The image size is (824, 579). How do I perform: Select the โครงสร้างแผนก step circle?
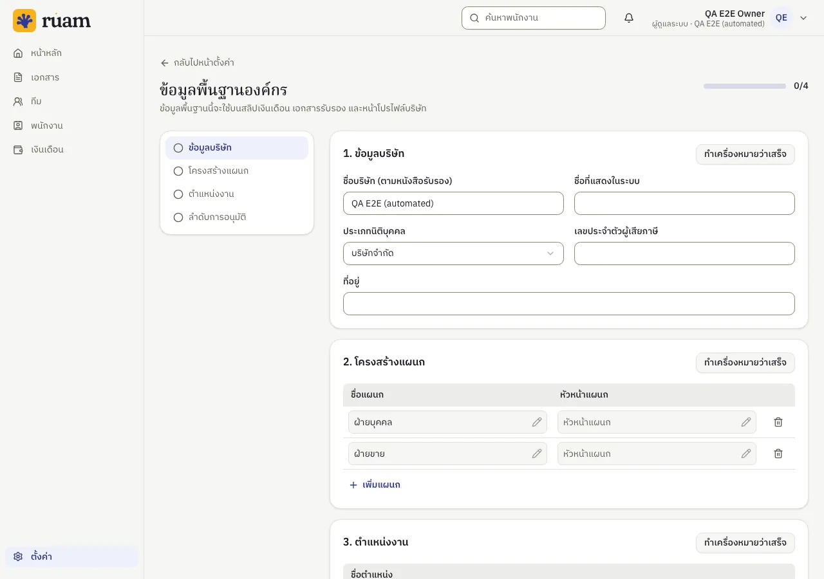(x=178, y=171)
